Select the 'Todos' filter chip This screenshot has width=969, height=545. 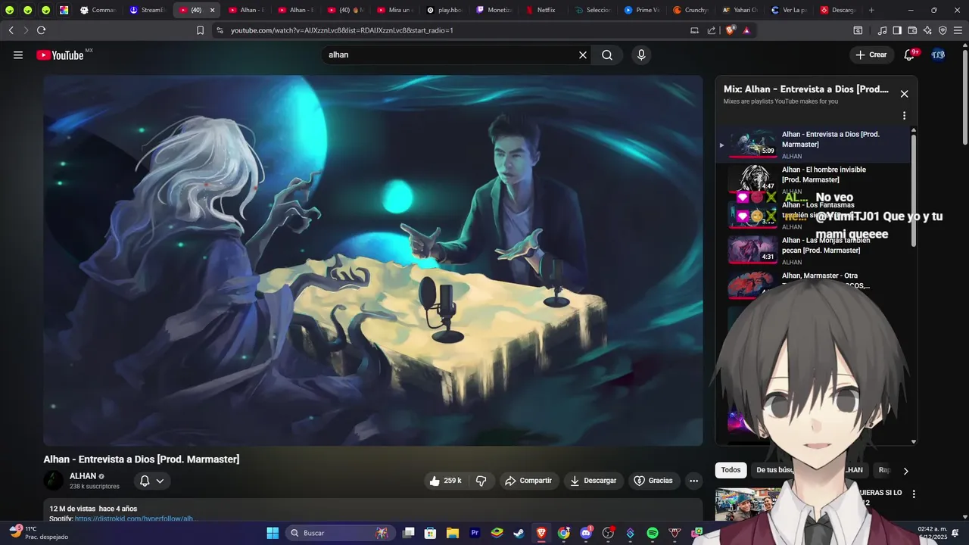(x=731, y=470)
